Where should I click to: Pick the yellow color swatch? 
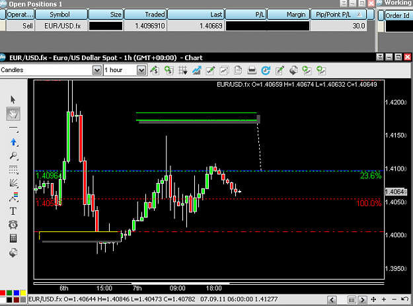tap(23, 293)
